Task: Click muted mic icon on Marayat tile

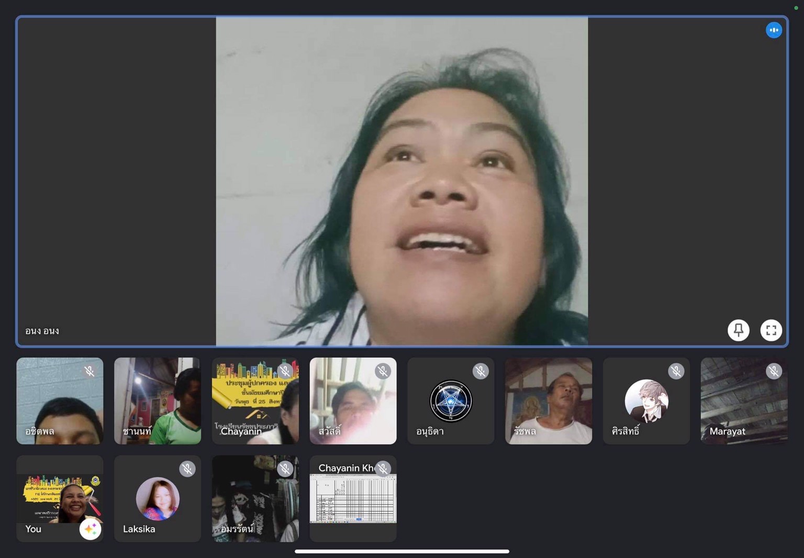Action: click(x=773, y=372)
